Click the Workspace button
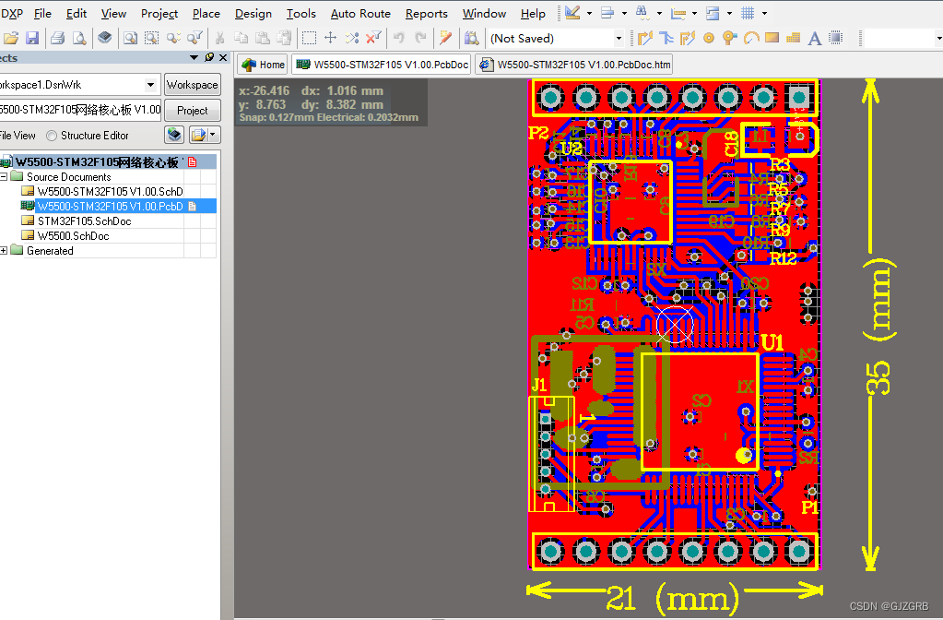This screenshot has width=943, height=620. (x=192, y=84)
